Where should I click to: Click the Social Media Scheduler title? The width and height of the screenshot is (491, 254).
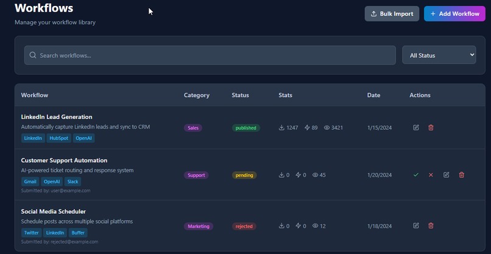tap(53, 211)
